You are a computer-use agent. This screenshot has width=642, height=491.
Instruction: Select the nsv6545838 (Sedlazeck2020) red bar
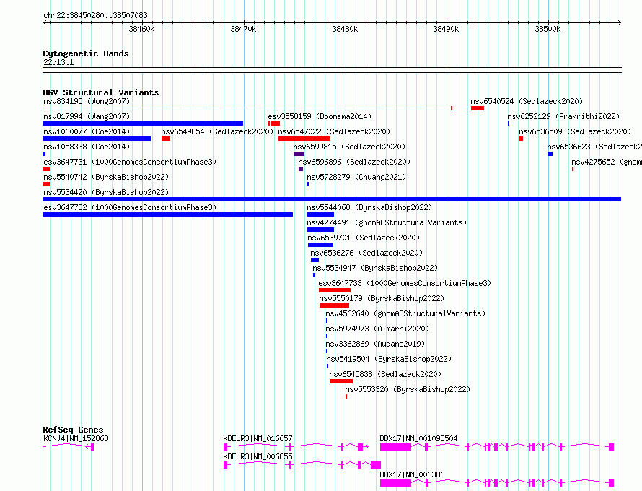[341, 381]
